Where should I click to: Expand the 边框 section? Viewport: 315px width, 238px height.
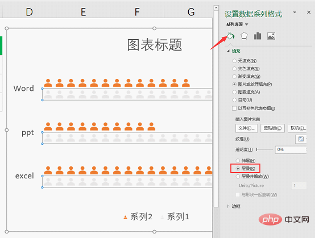(228, 206)
